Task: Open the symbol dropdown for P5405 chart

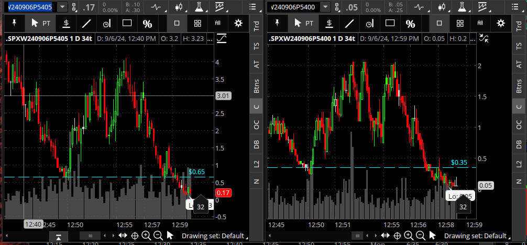Action: point(62,7)
